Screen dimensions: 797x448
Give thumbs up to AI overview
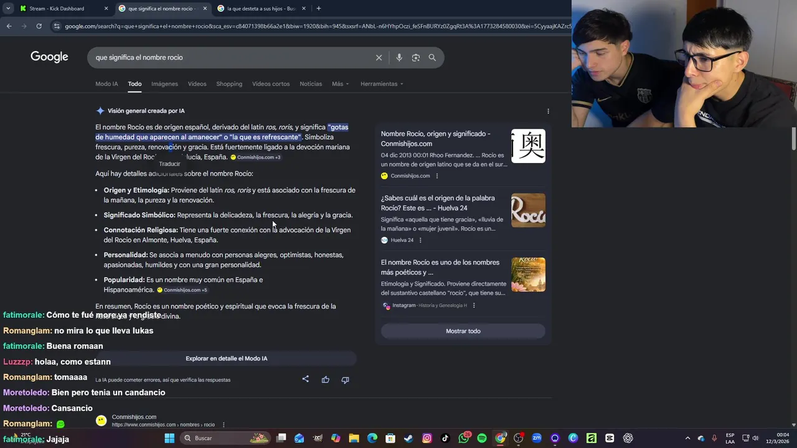325,380
